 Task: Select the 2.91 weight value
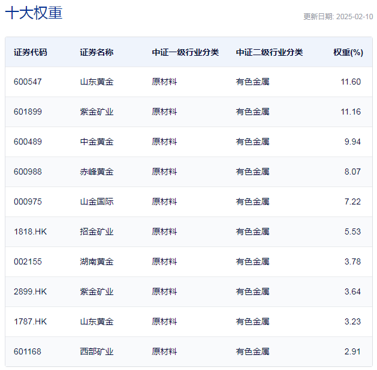[x=352, y=351]
